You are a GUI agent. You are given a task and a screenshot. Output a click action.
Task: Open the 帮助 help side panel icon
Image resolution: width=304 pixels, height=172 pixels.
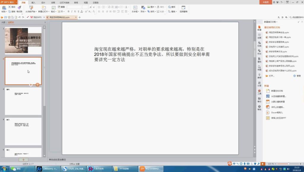click(x=259, y=108)
